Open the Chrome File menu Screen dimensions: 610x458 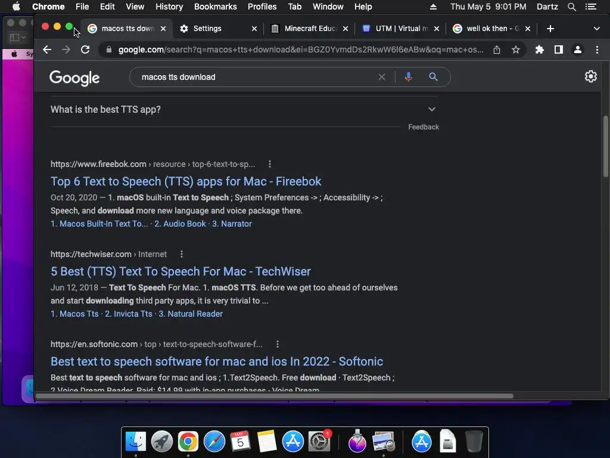click(82, 7)
